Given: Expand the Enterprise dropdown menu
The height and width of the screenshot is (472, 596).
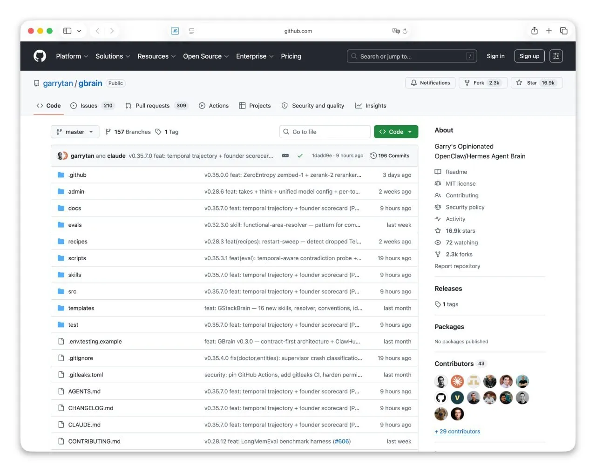Looking at the screenshot, I should (255, 56).
